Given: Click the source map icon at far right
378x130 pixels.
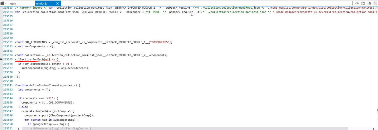Looking at the screenshot, I should [375, 4].
